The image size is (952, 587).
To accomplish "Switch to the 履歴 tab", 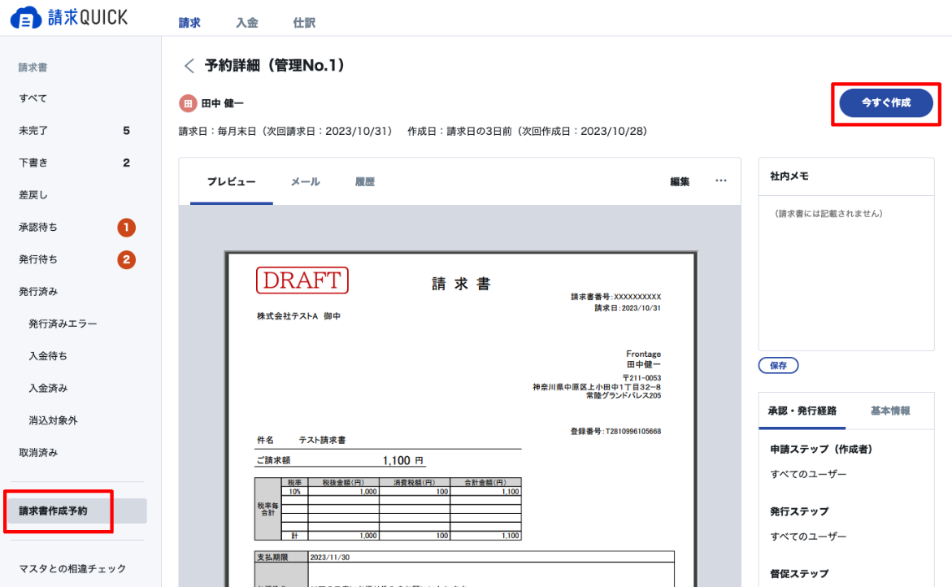I will point(364,181).
